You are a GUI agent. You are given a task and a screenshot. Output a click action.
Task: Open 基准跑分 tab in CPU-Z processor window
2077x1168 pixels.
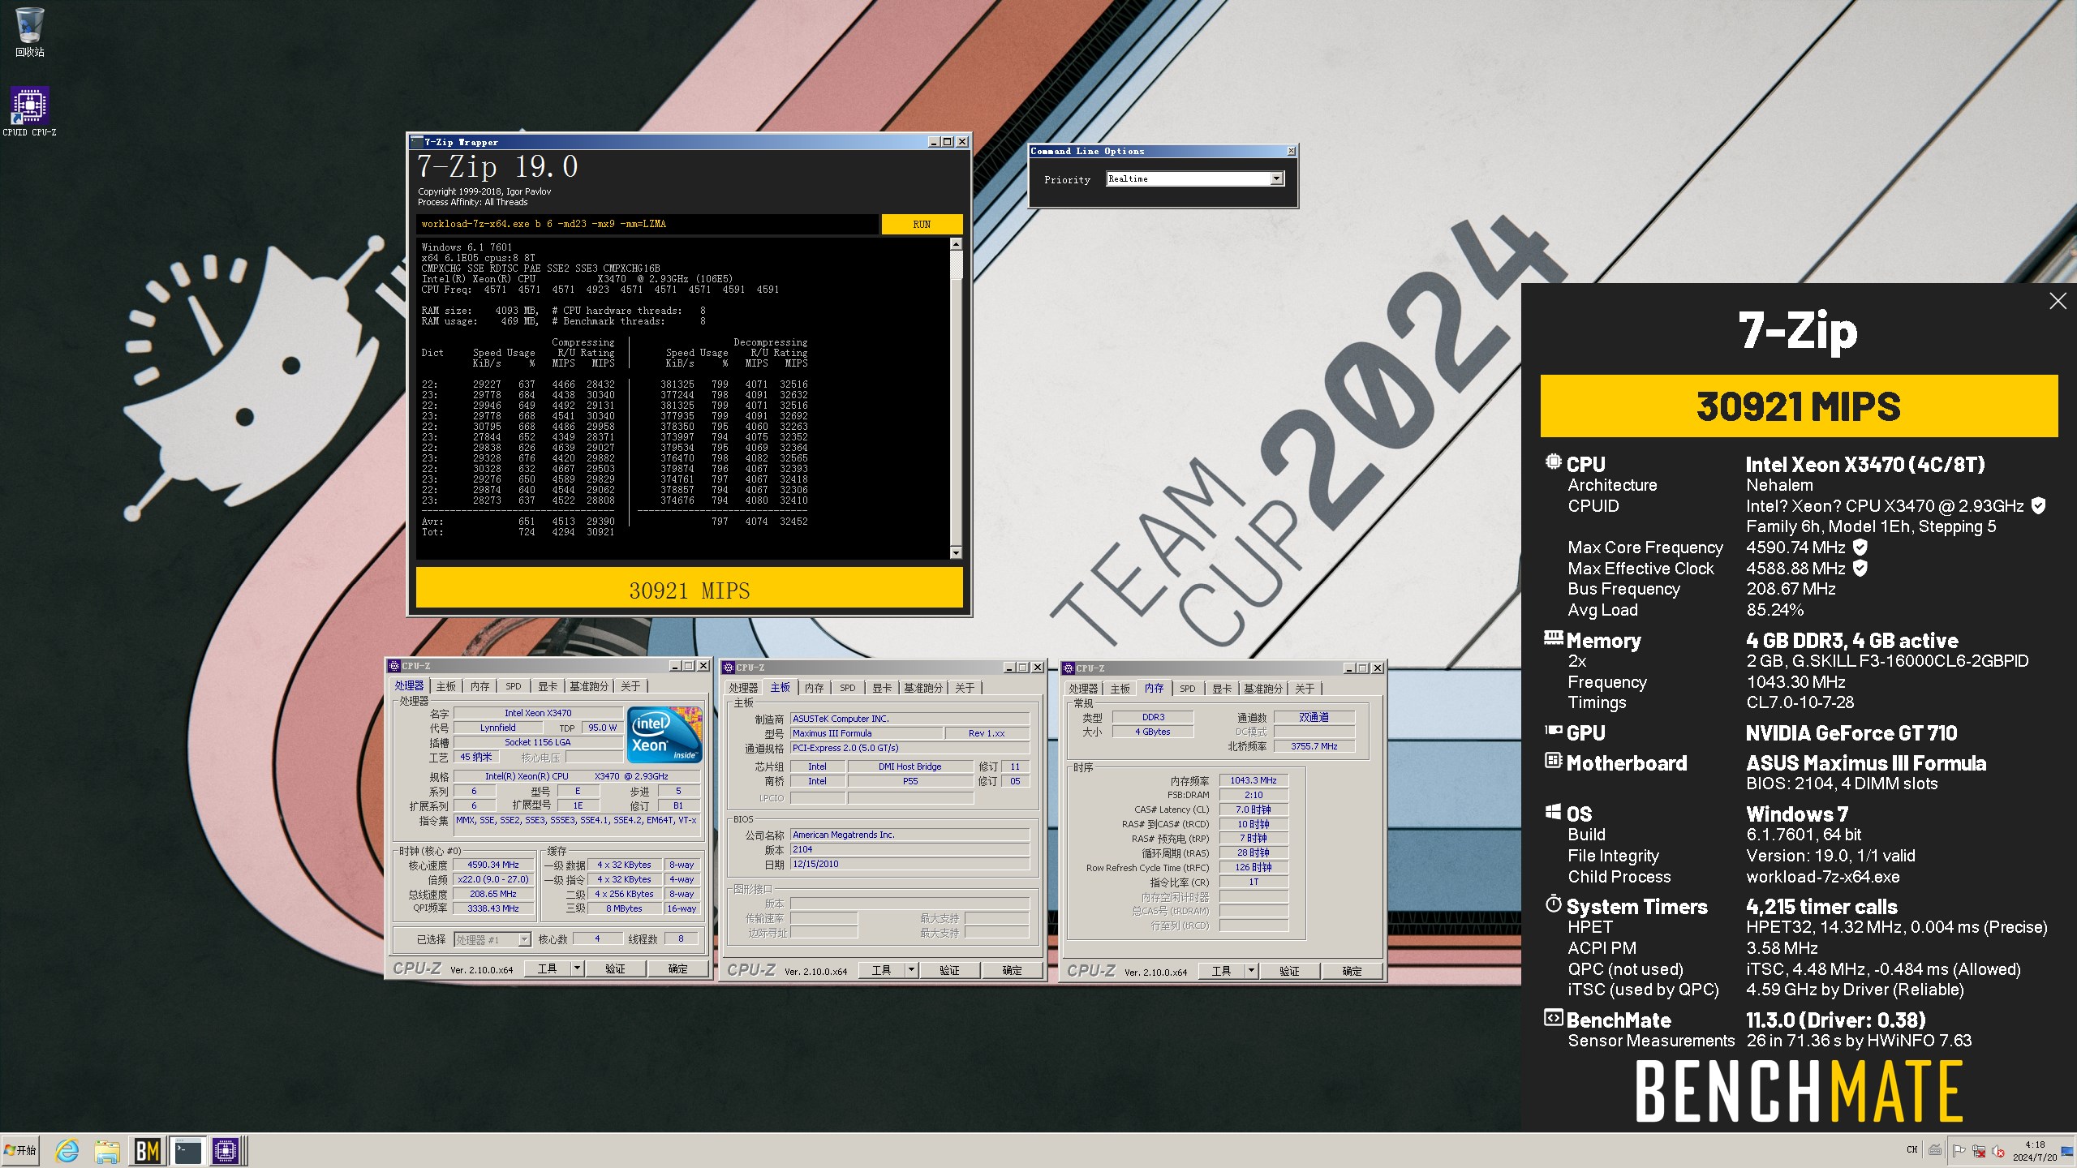(x=589, y=686)
